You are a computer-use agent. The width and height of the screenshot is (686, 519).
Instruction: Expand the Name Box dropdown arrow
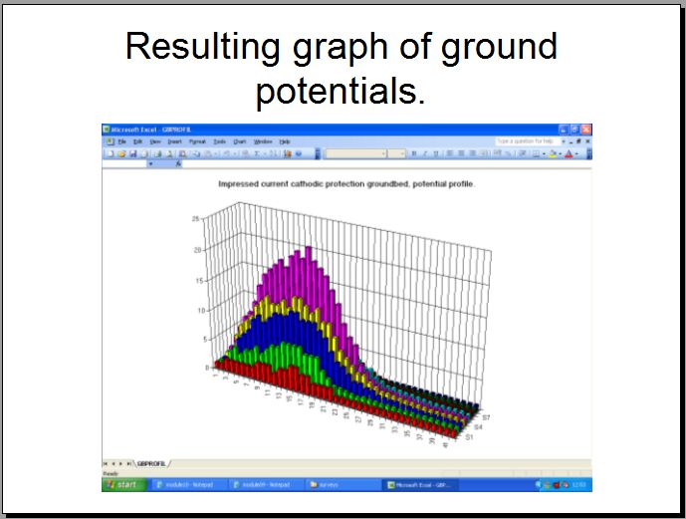coord(150,164)
